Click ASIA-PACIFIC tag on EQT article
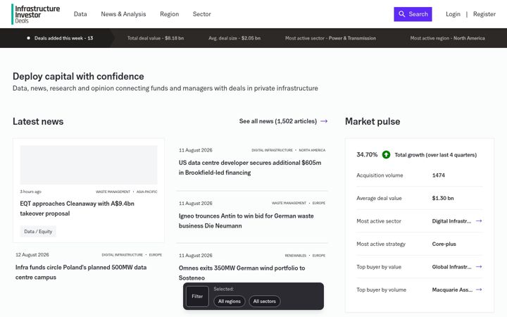This screenshot has width=507, height=317. [x=146, y=192]
